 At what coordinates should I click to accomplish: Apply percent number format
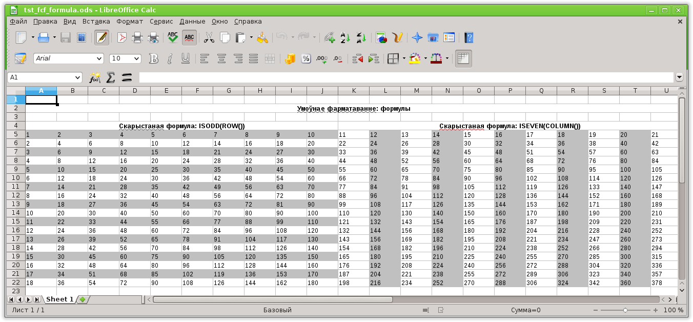tap(306, 58)
